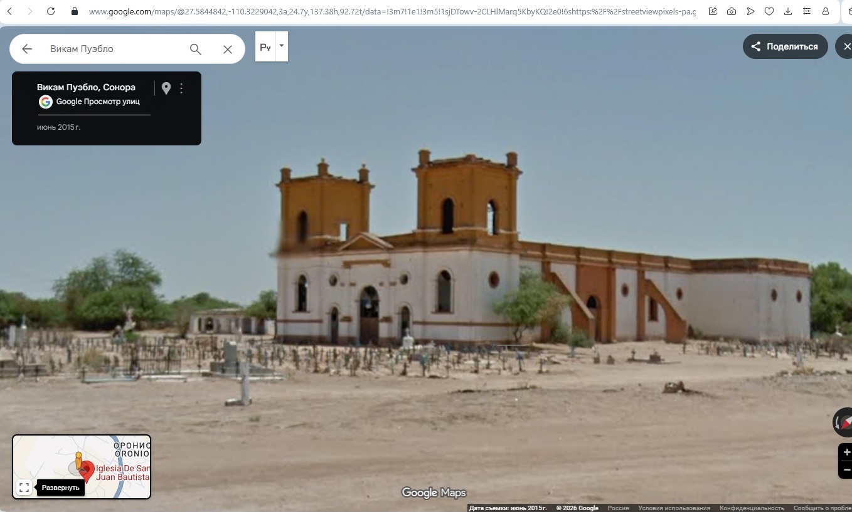The image size is (852, 512).
Task: Open browser settings sliders icon
Action: [807, 11]
